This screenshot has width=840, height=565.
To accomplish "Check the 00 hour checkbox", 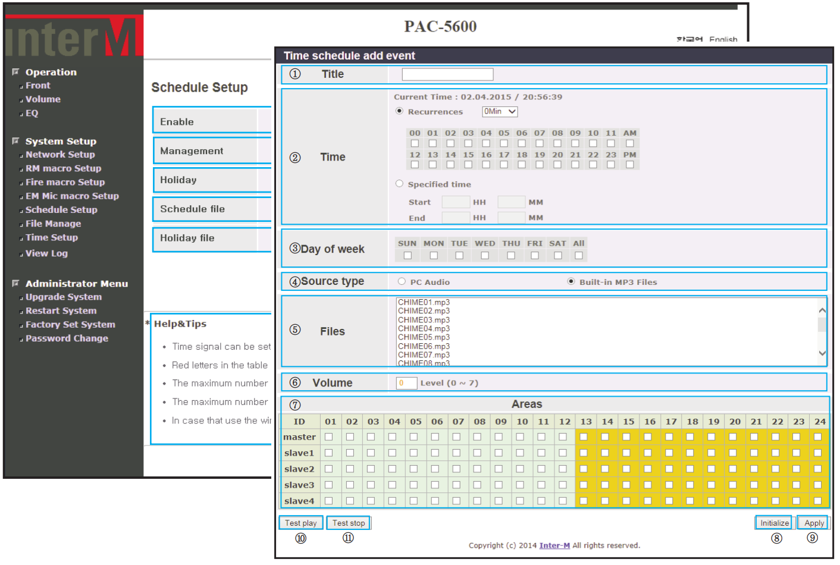I will pos(415,143).
